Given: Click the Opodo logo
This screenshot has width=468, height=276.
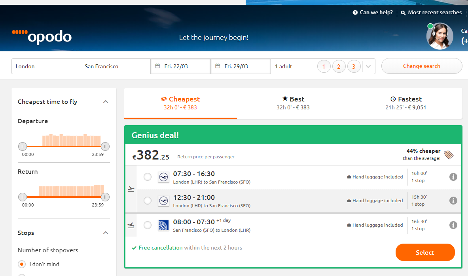Looking at the screenshot, I should (42, 36).
